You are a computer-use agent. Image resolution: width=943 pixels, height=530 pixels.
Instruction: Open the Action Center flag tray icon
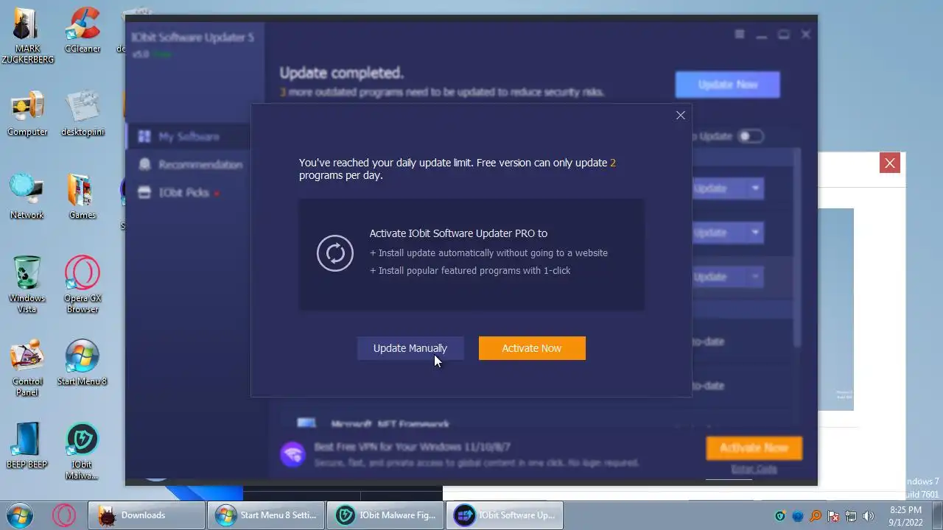point(833,516)
